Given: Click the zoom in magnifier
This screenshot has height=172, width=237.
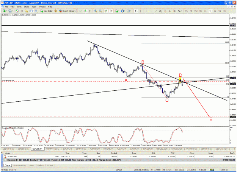Looking at the screenshot, I should point(96,11).
